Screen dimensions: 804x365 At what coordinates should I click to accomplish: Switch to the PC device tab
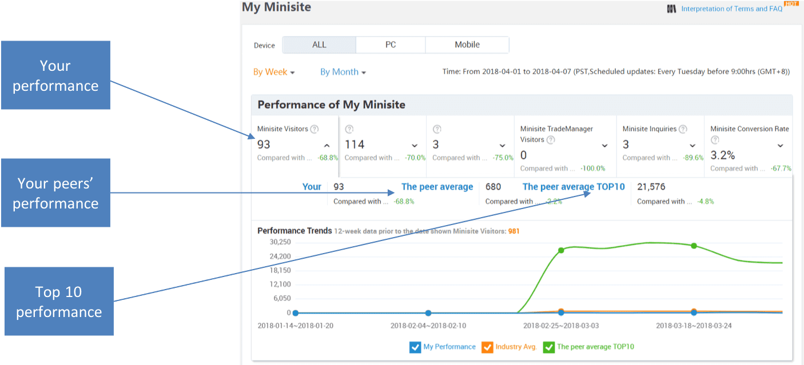tap(391, 45)
